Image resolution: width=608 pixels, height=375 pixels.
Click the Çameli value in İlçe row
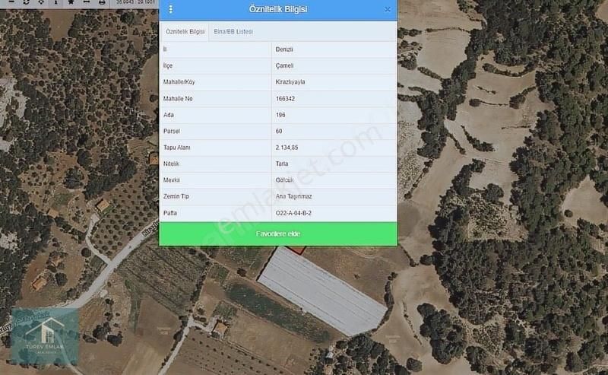[284, 65]
